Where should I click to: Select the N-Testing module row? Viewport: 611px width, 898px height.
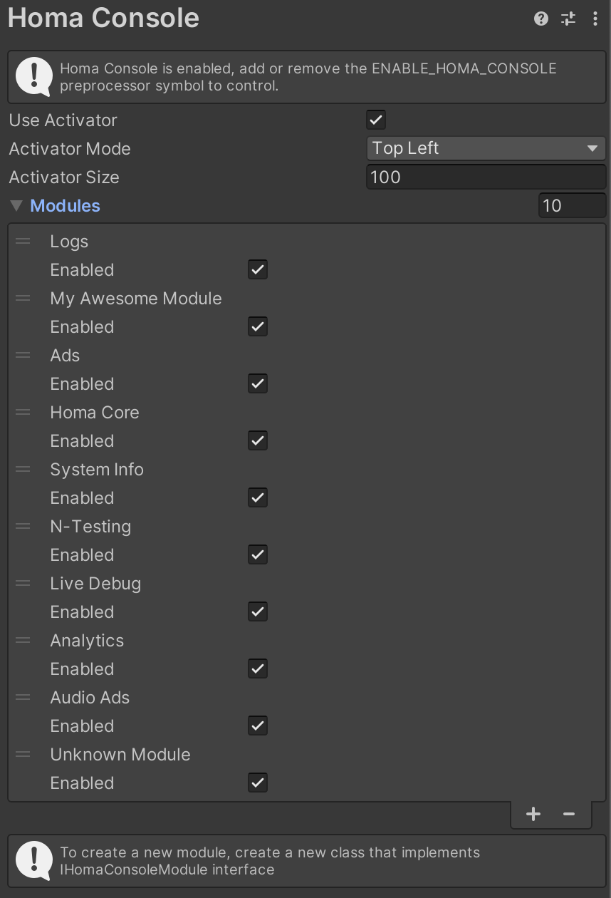pos(307,527)
